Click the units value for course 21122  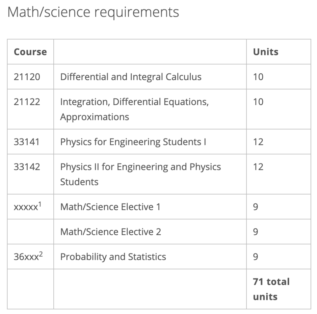coord(258,102)
